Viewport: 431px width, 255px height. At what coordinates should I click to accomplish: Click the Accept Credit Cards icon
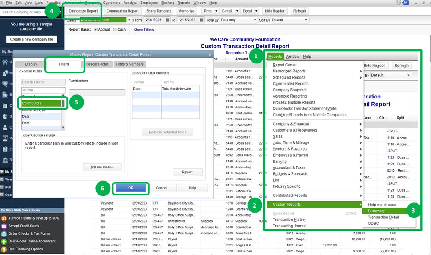pos(4,226)
